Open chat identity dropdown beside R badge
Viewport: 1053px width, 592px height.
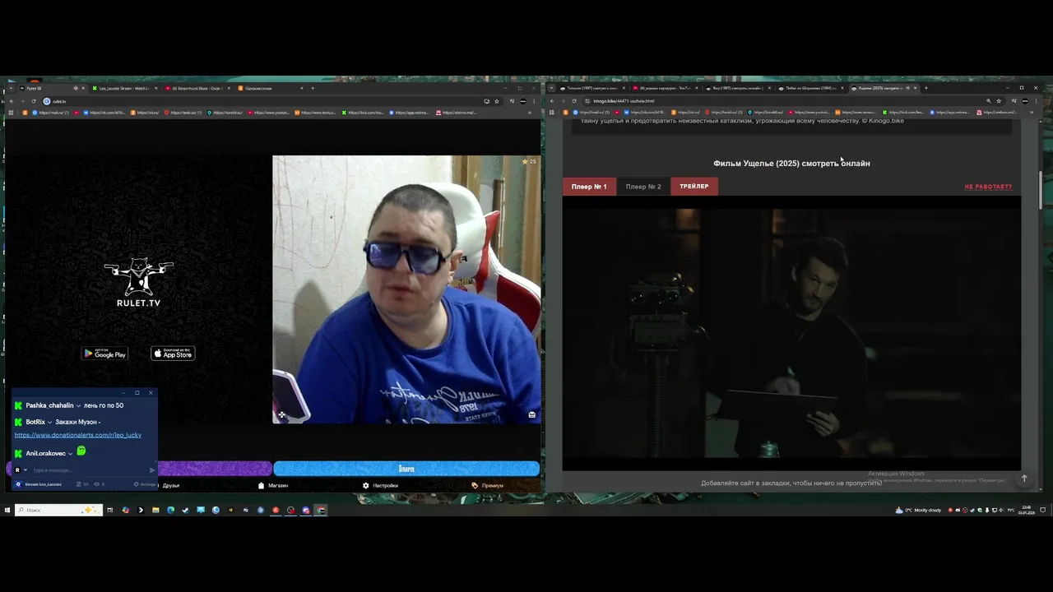pos(25,470)
